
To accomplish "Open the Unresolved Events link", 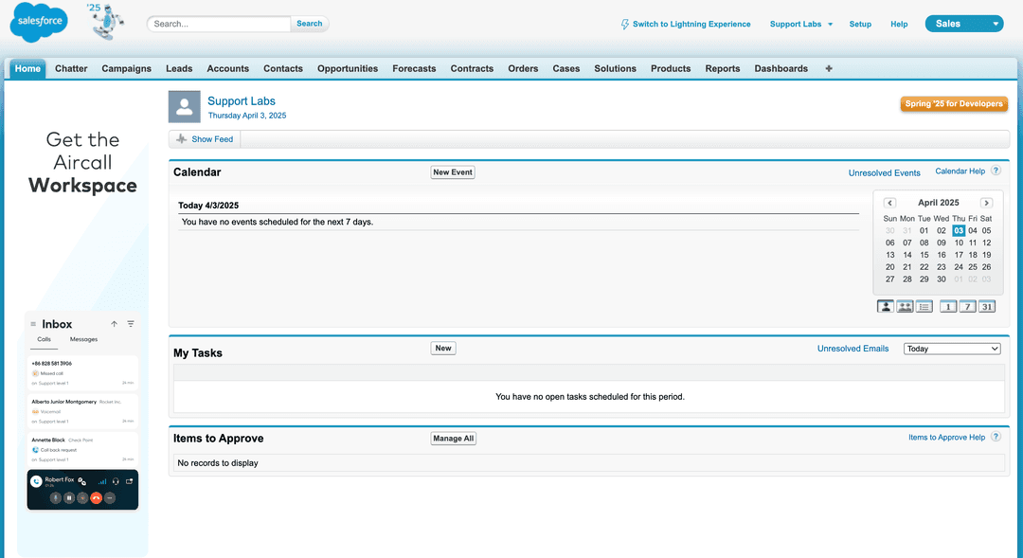I will 884,172.
